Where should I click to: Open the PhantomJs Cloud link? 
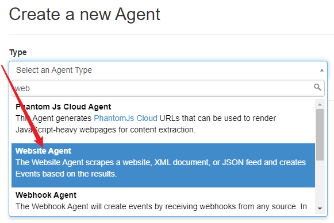(125, 118)
